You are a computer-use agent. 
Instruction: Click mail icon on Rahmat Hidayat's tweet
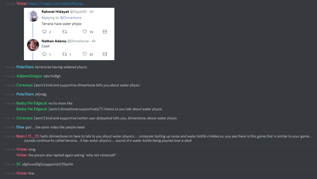105,32
